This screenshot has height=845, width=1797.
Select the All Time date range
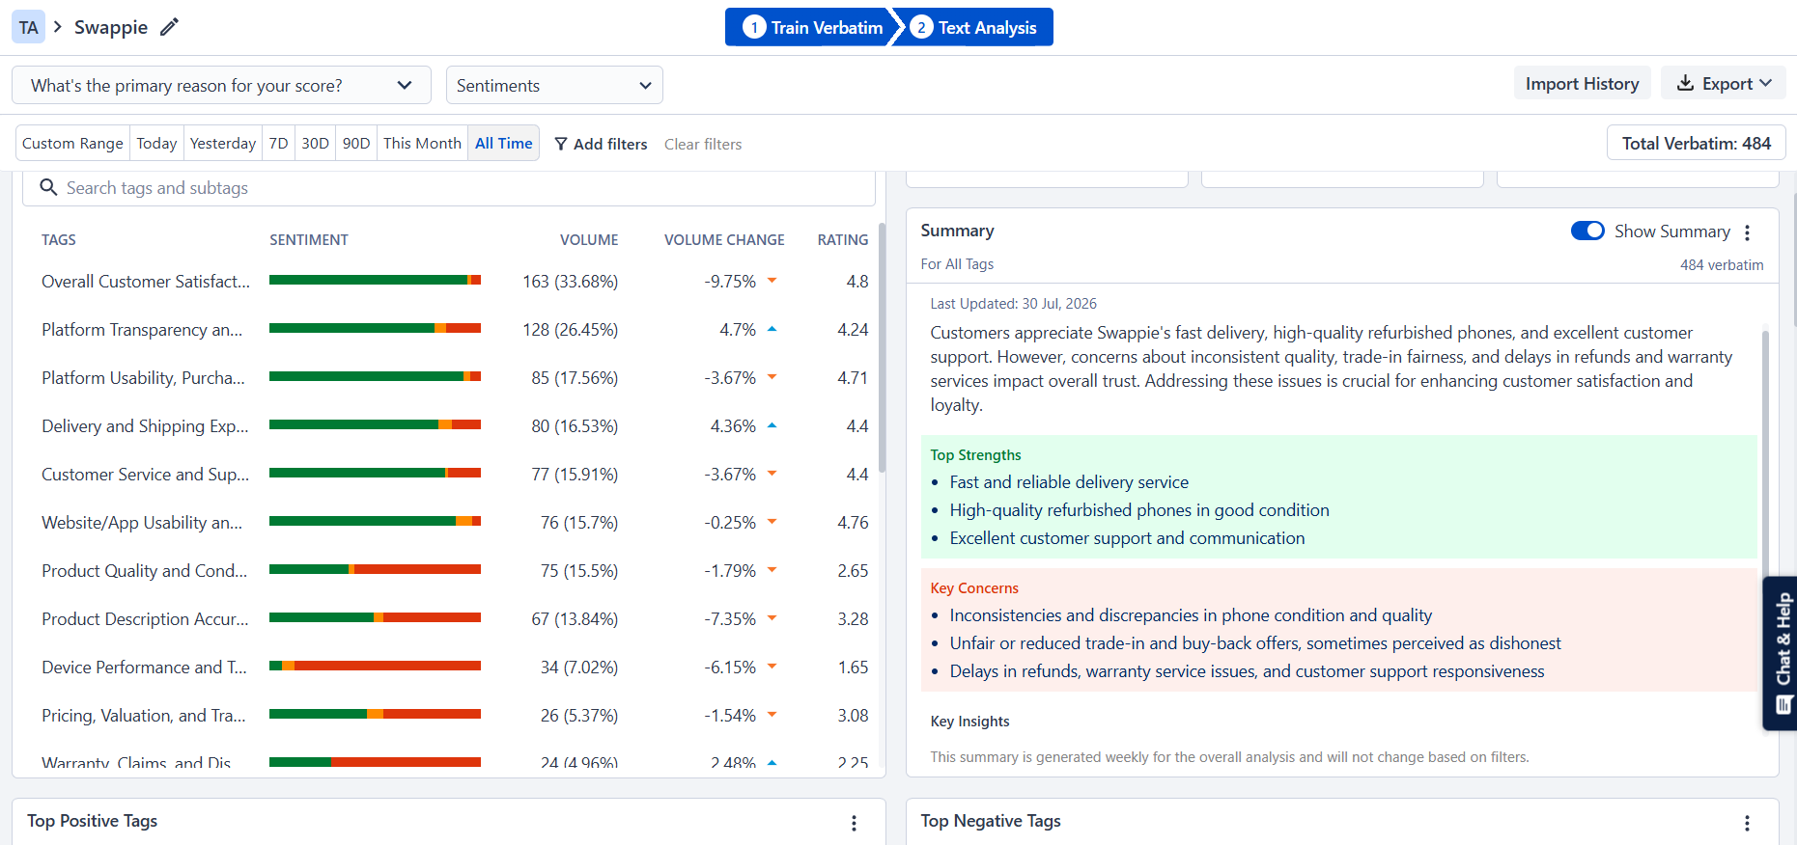pos(503,143)
